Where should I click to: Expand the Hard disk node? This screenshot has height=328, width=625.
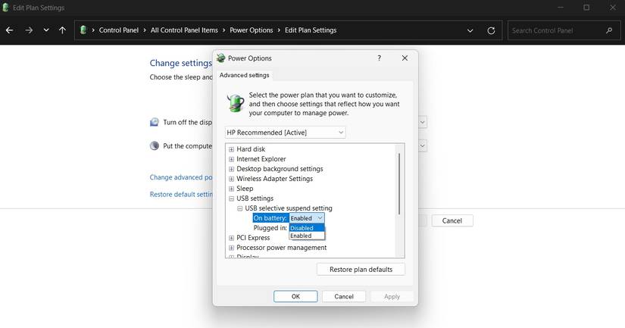pyautogui.click(x=231, y=149)
